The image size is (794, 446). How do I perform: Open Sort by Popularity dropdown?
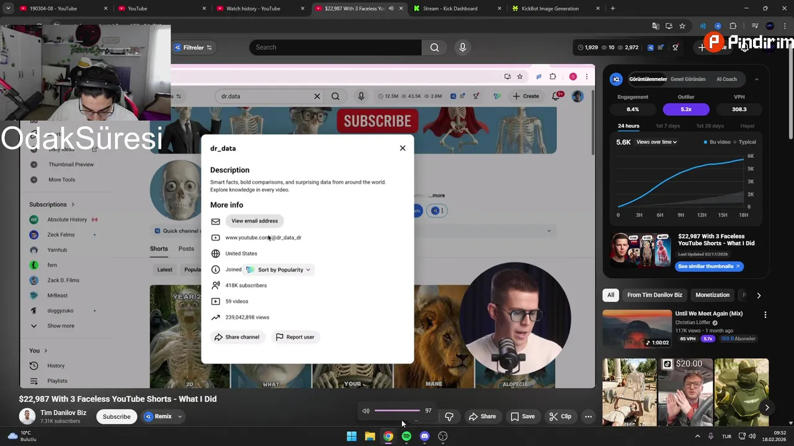(279, 269)
